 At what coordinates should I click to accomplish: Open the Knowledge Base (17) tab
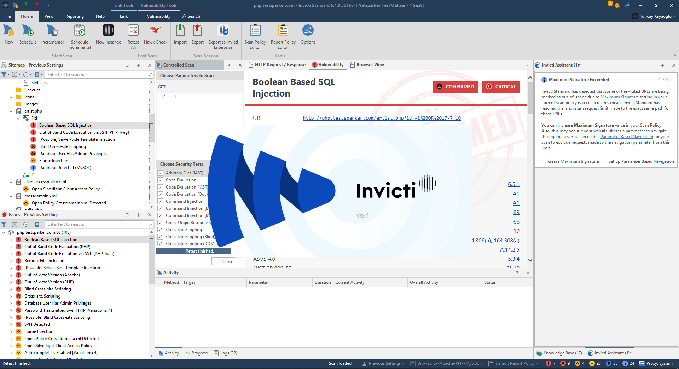[x=559, y=353]
